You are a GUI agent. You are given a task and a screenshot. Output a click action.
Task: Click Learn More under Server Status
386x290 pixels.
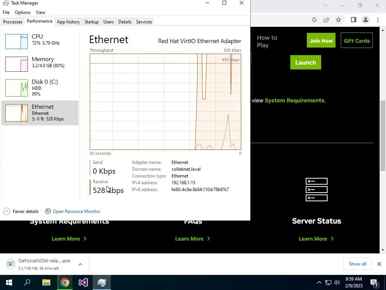(316, 239)
